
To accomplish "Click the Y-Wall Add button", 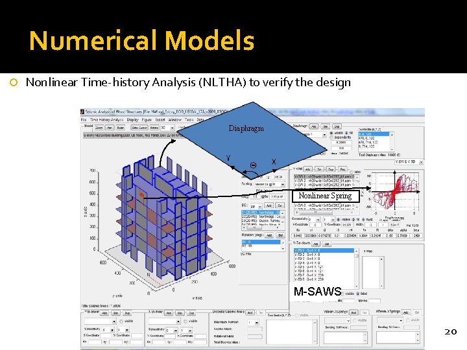I will 308,169.
